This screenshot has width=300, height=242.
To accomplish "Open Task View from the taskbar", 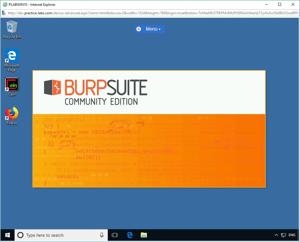I will (x=115, y=235).
